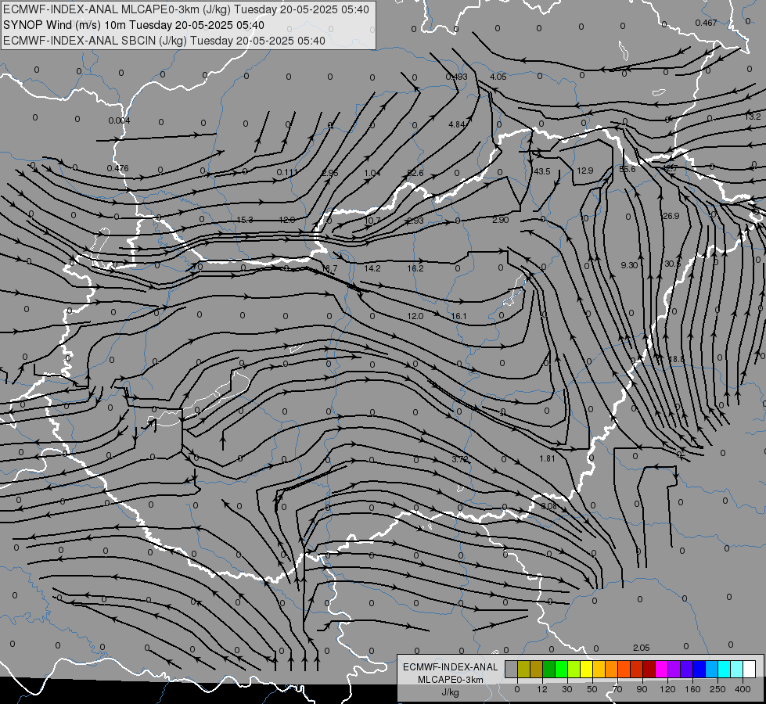
Task: Click the 'MLCAPE0-3km' label in the legend
Action: click(x=450, y=680)
